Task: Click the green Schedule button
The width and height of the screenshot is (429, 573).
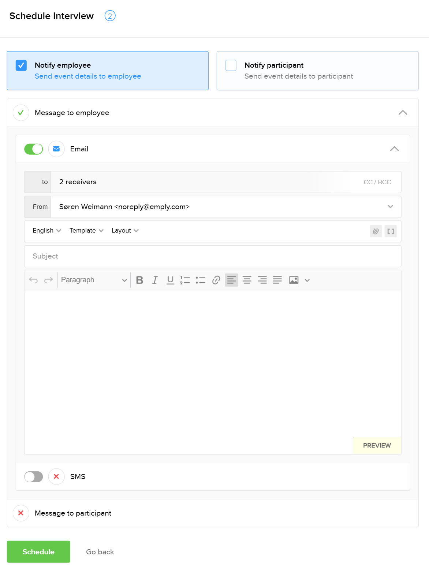Action: [x=38, y=552]
